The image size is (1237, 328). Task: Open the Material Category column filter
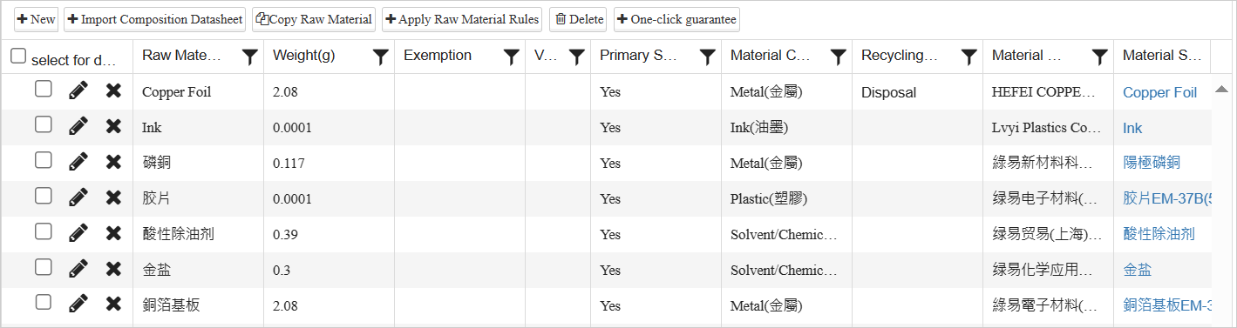tap(838, 57)
